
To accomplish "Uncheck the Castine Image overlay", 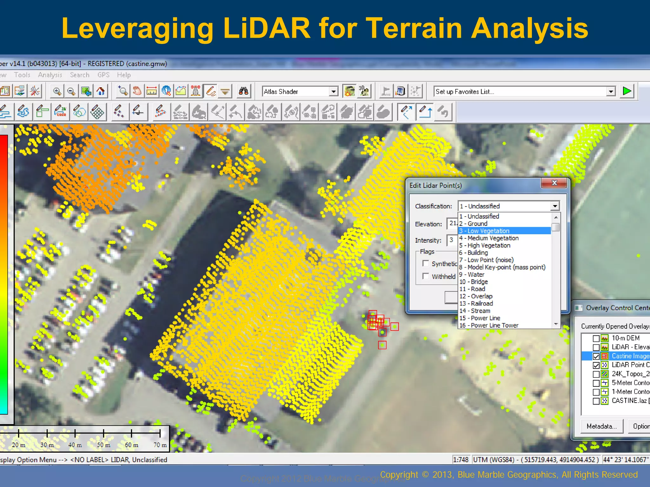I will click(596, 356).
